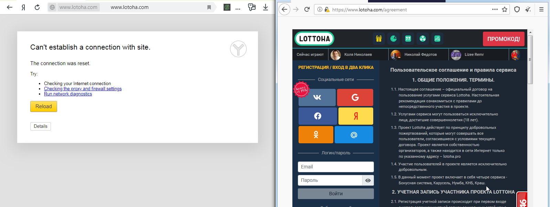Sign in with Yandex yellow button
The width and height of the screenshot is (550, 207).
coord(356,116)
